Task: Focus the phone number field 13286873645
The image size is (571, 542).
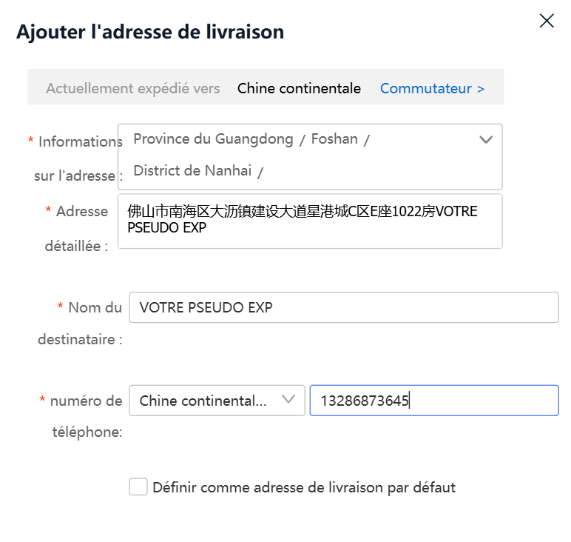Action: tap(434, 401)
